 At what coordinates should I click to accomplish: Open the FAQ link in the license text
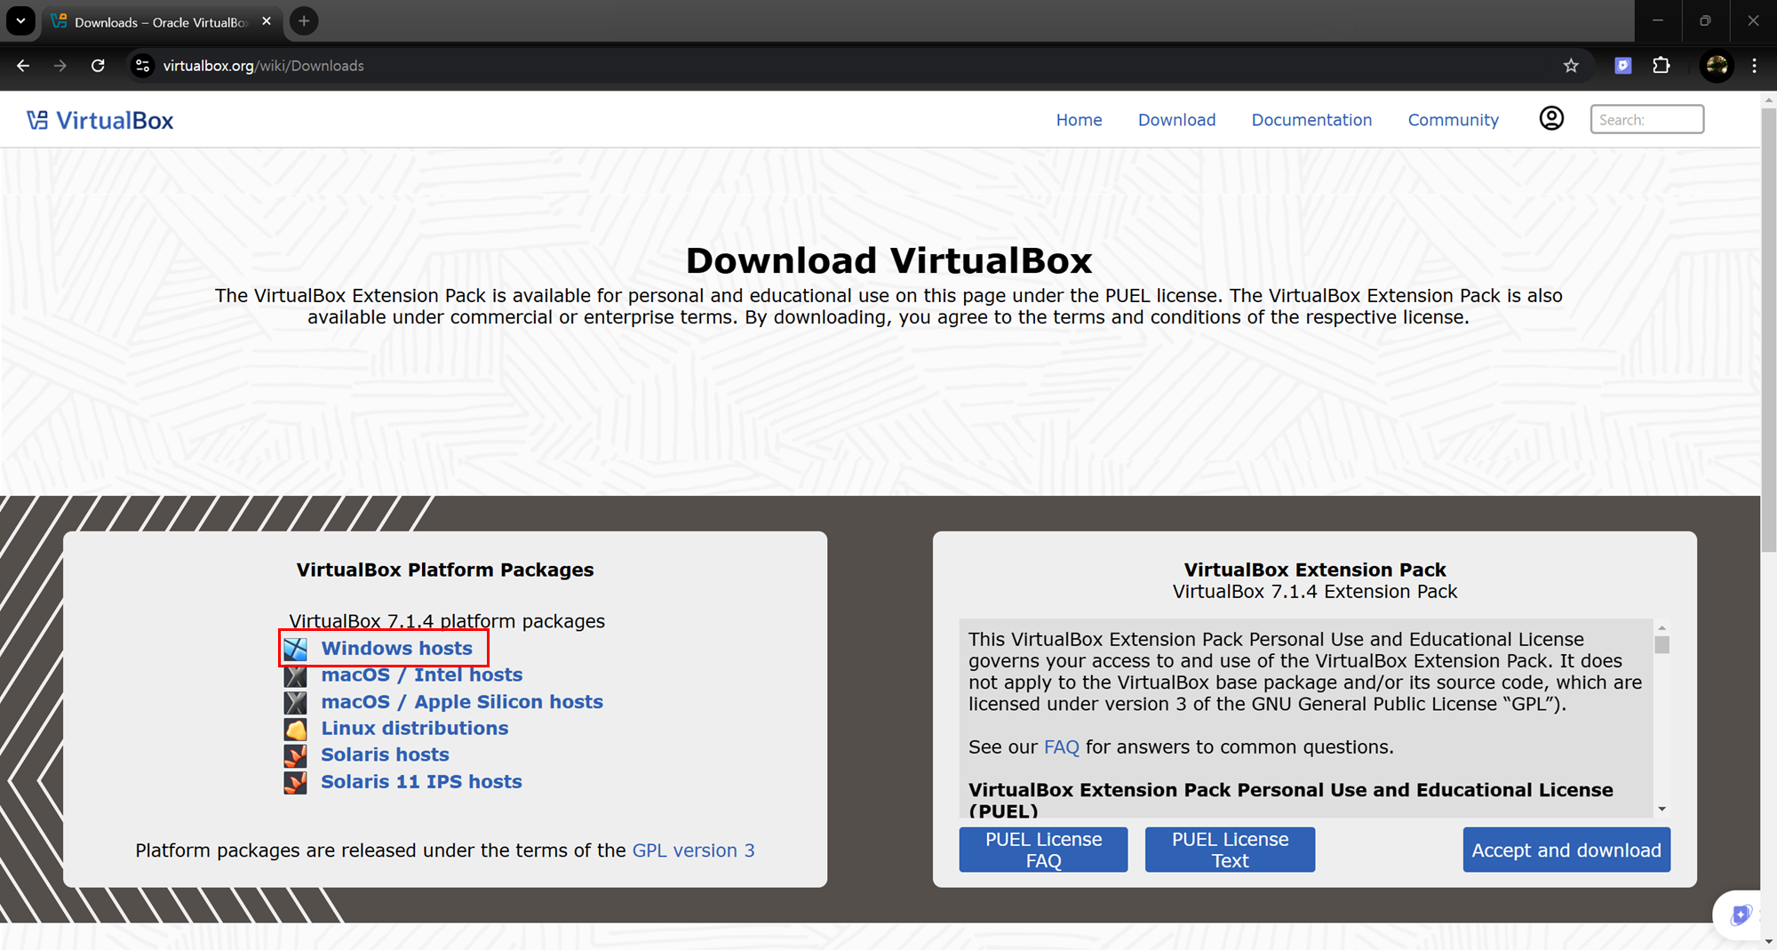coord(1061,747)
